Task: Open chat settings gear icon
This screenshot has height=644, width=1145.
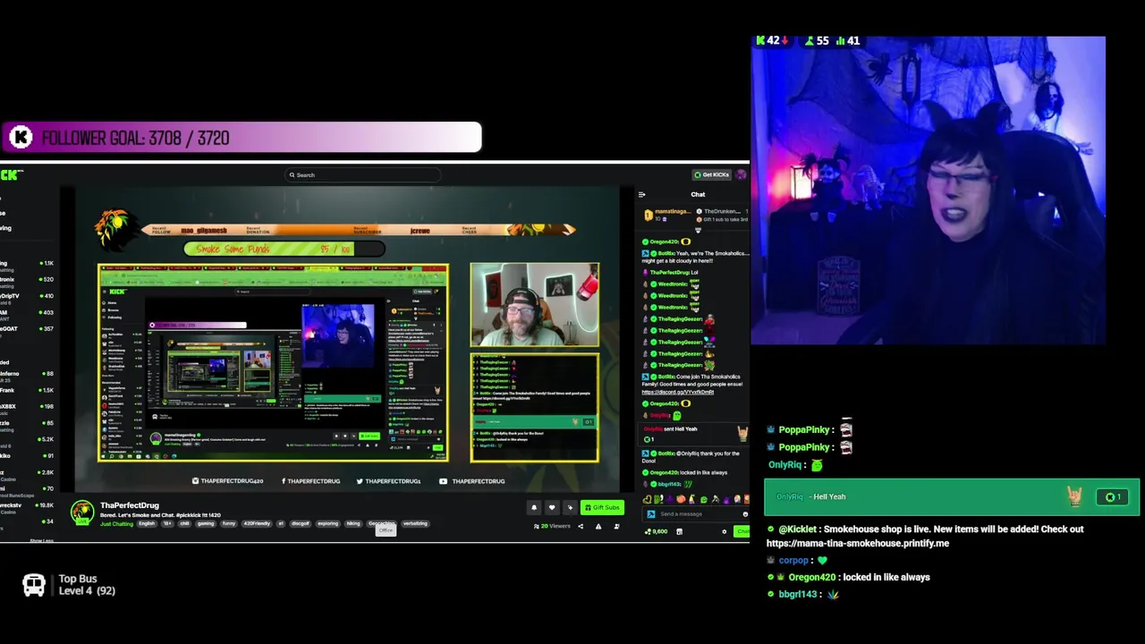Action: point(725,531)
